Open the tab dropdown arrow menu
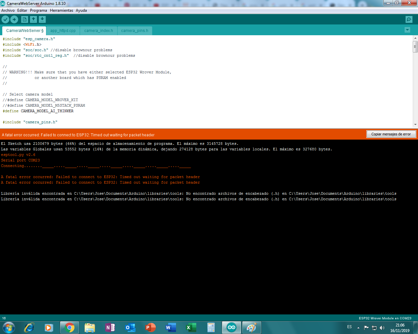This screenshot has height=334, width=418. (x=407, y=30)
